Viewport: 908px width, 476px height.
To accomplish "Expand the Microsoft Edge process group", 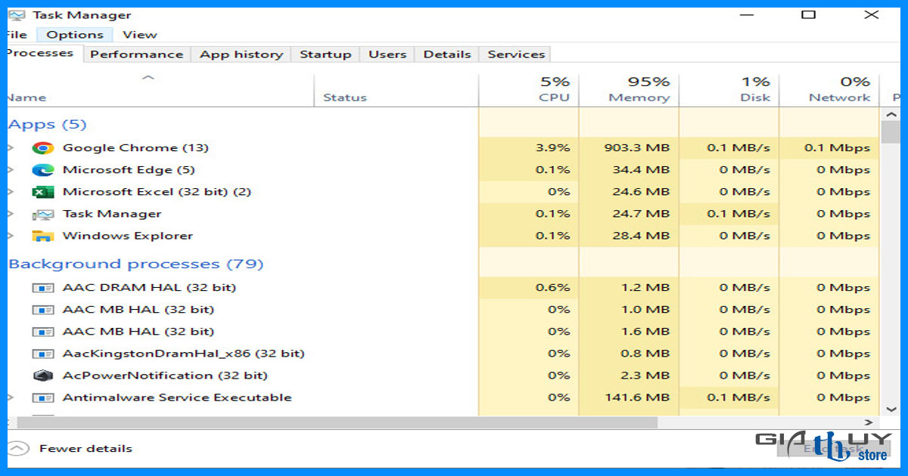I will click(x=11, y=170).
